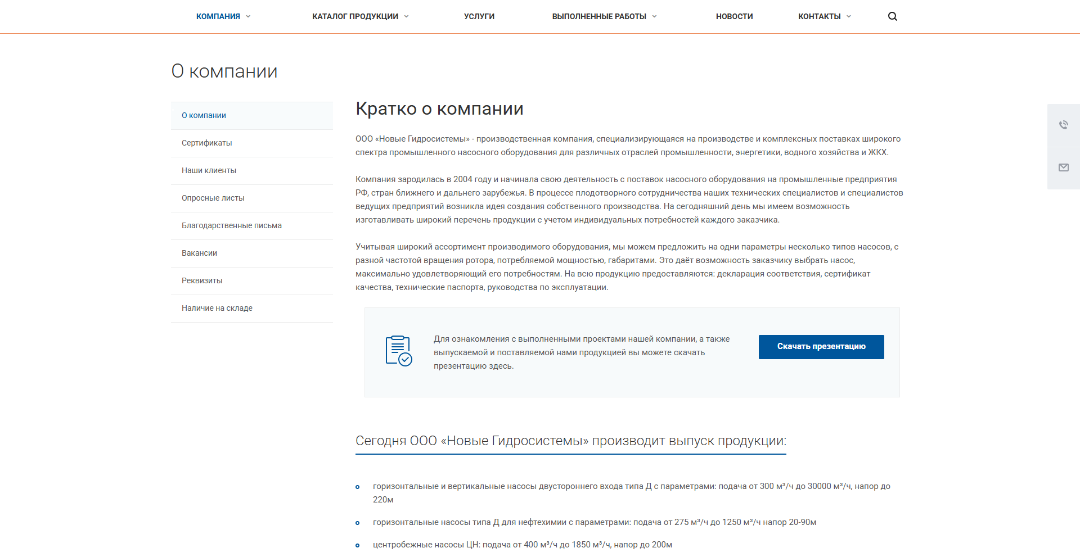Expand the Каталог продукции dropdown arrow
The image size is (1080, 557).
[x=406, y=17]
